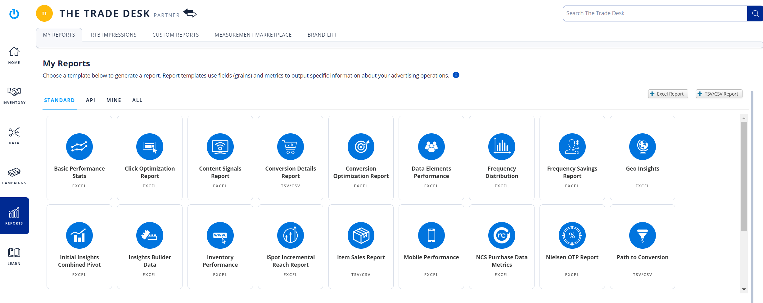Click the Trade Desk power logo
This screenshot has width=763, height=303.
[x=14, y=14]
